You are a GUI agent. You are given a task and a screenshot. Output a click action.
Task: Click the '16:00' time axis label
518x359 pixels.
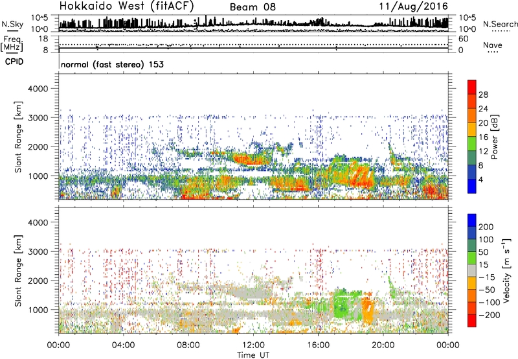pyautogui.click(x=318, y=345)
